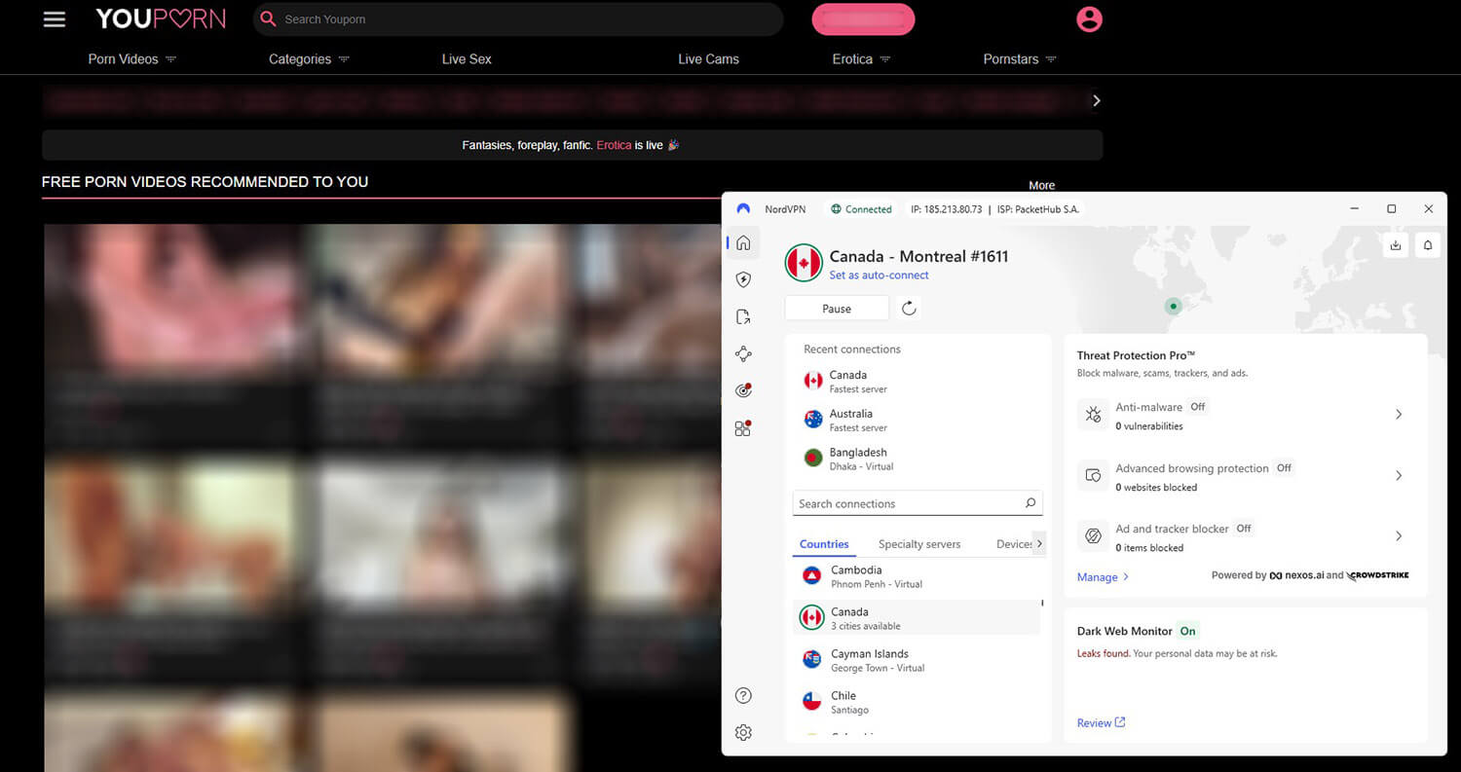Enable Anti-malware by clicking its Off badge

[x=1197, y=407]
